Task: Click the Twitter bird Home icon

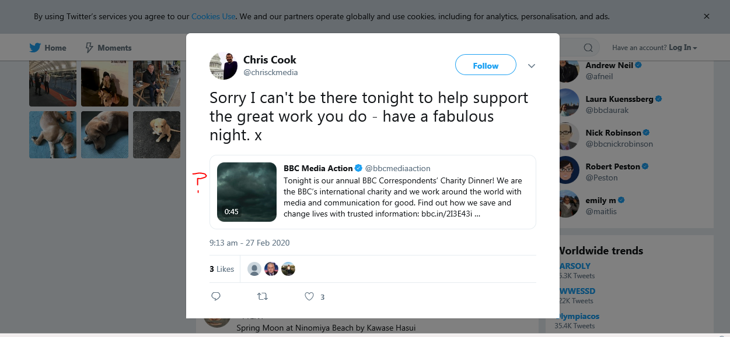Action: coord(35,48)
